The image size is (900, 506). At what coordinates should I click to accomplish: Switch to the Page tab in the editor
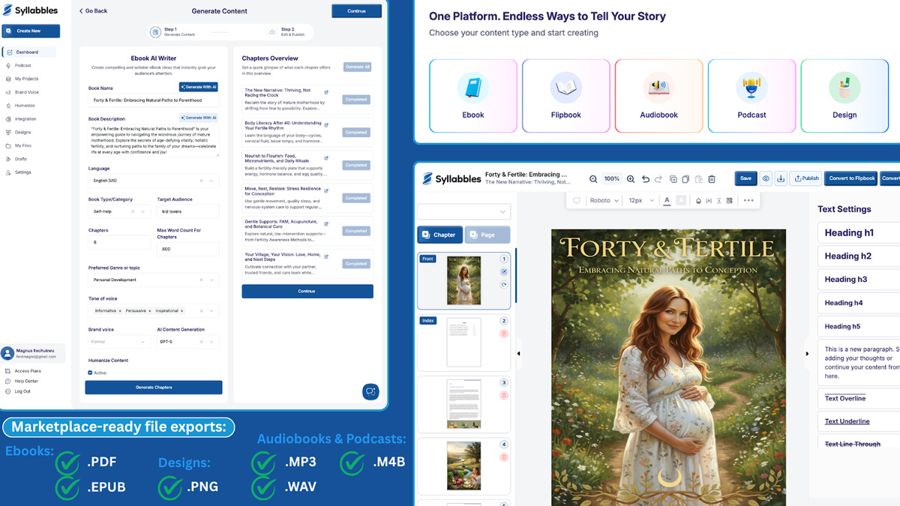pos(487,235)
